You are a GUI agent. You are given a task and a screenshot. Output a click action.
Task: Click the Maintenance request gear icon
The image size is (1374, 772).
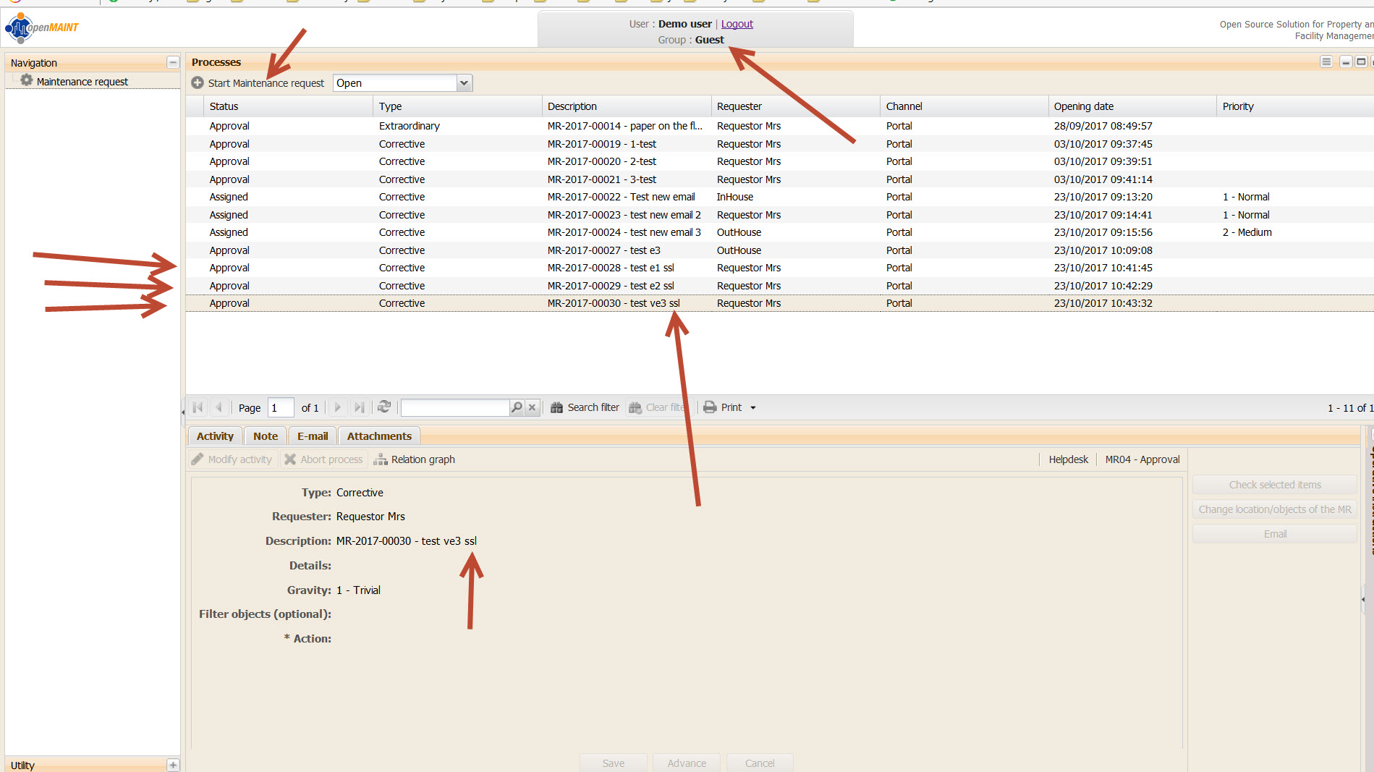tap(27, 81)
